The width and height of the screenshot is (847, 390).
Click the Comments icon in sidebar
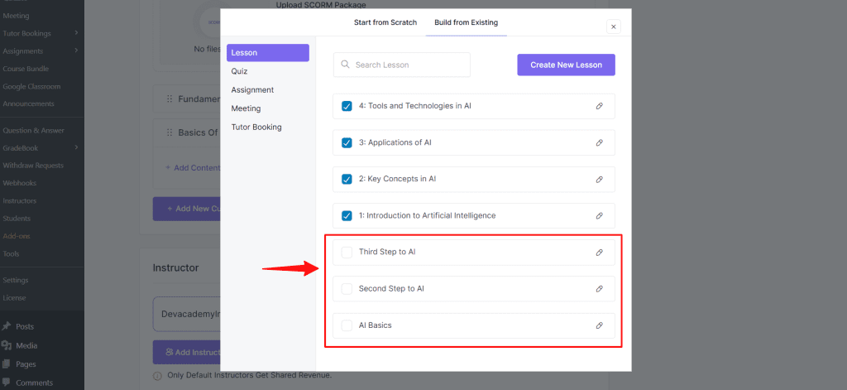tap(7, 383)
